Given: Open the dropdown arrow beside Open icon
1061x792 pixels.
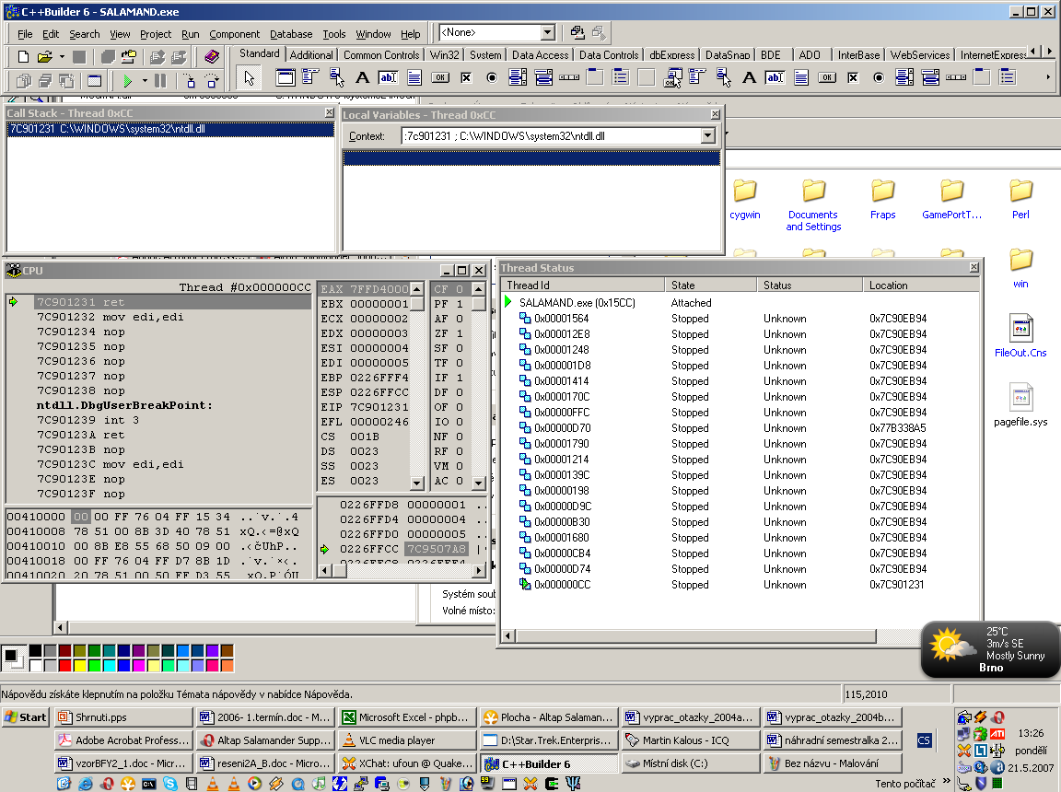Looking at the screenshot, I should click(x=62, y=57).
